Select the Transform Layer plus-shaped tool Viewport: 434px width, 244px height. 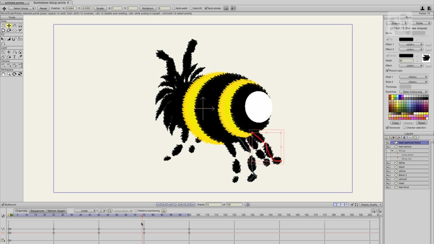pos(9,52)
